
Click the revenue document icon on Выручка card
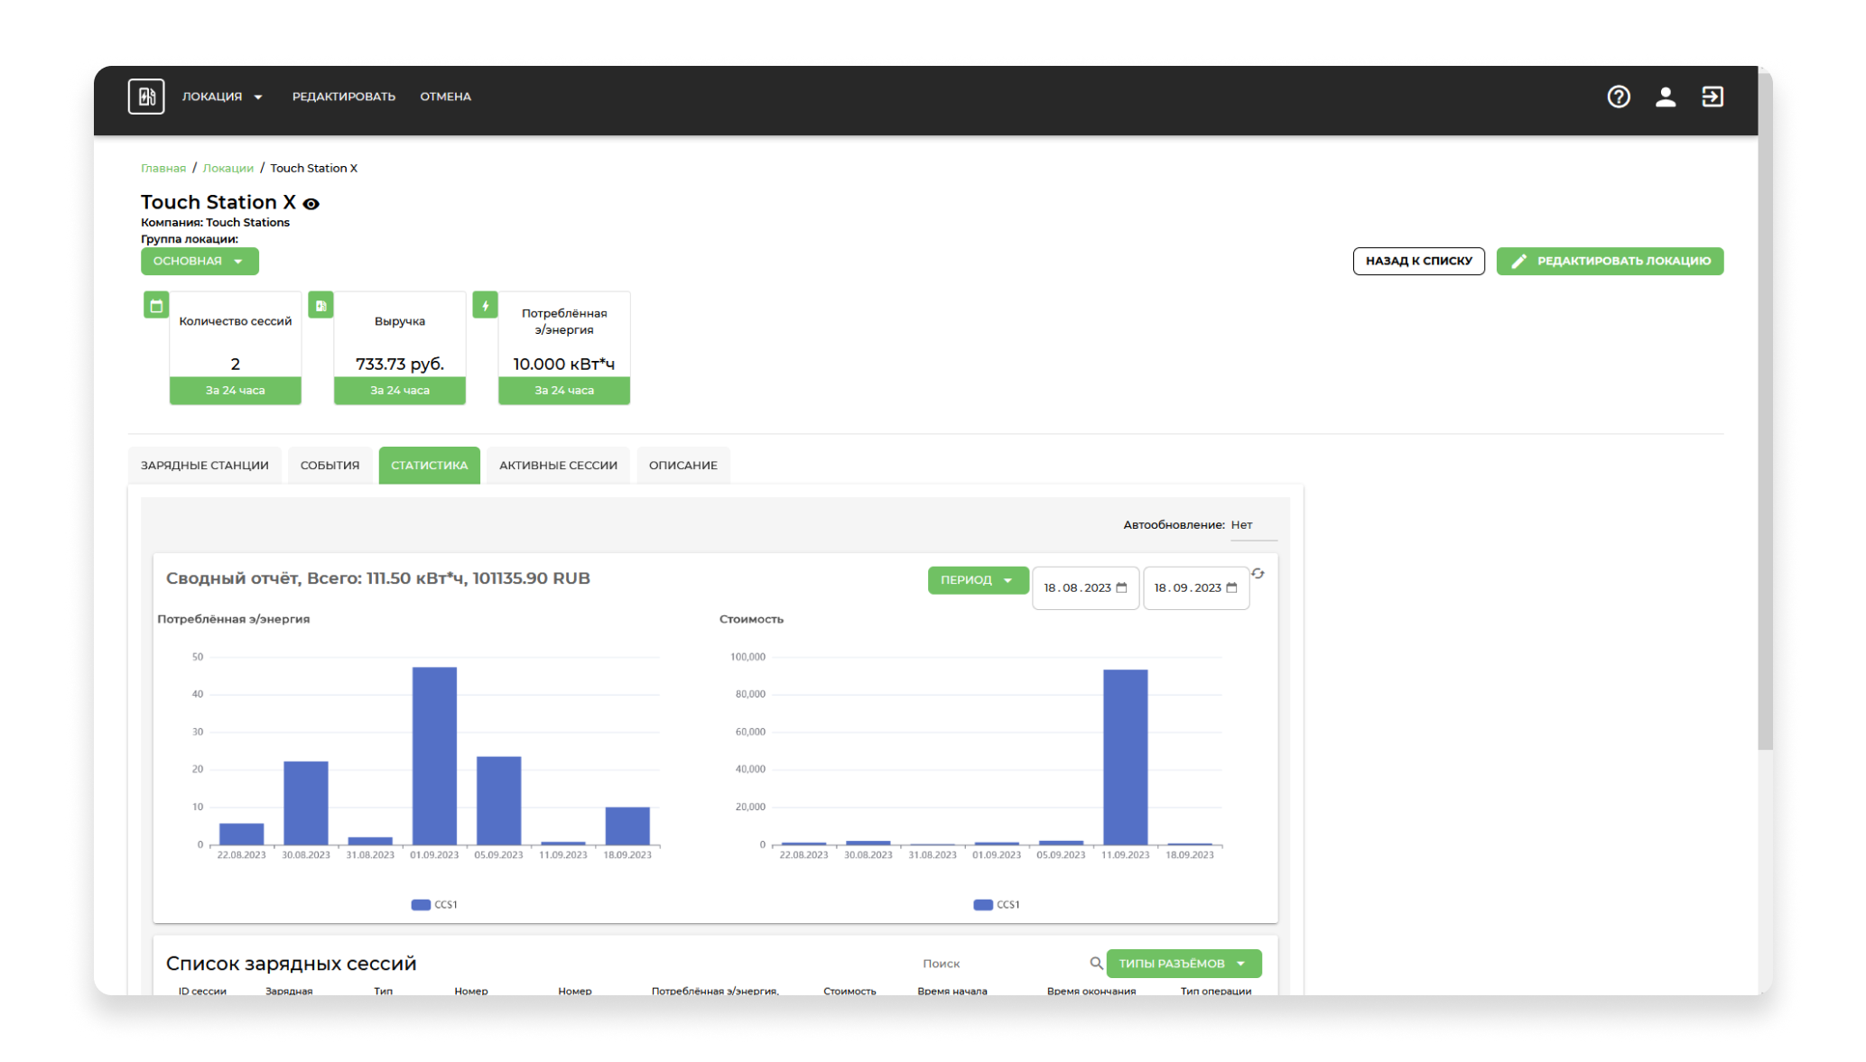click(x=320, y=305)
